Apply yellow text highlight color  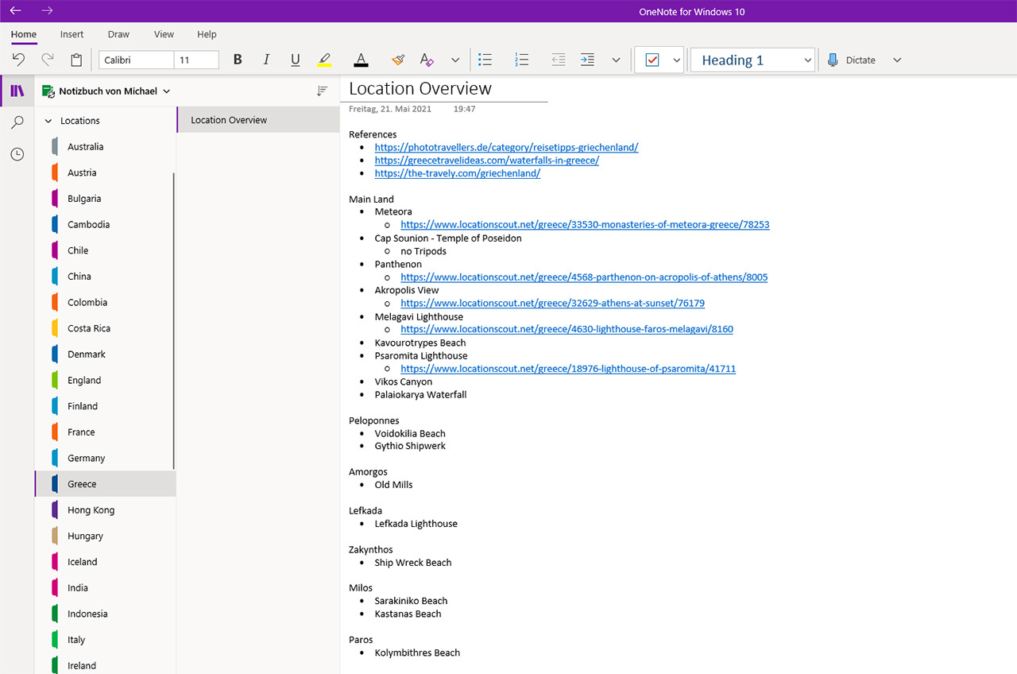click(x=324, y=60)
